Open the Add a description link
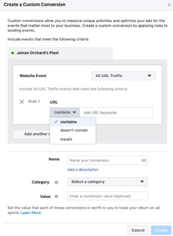The image size is (173, 236). (83, 170)
